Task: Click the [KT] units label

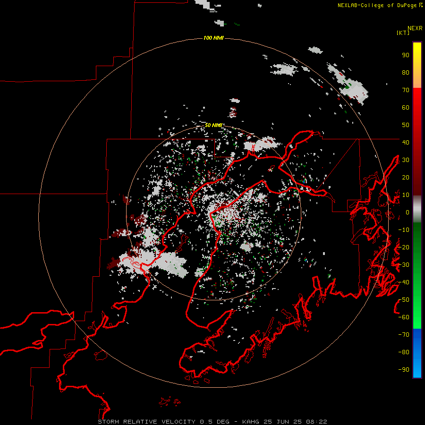Action: (x=403, y=33)
